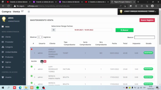Open Spotify from the taskbar
Screen dimensions: 161x90
(x=37, y=88)
